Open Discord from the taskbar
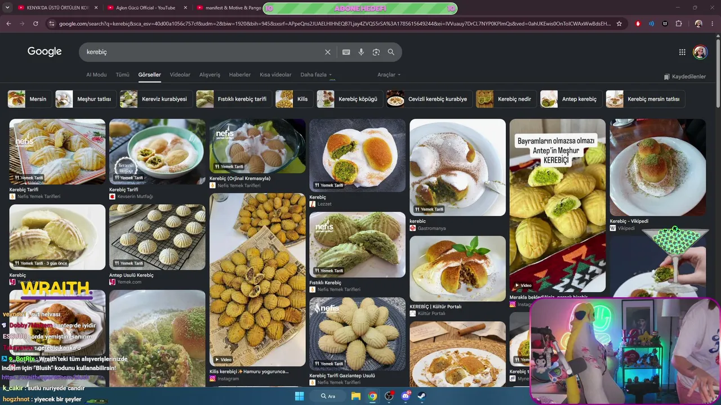The height and width of the screenshot is (405, 721). 406,396
